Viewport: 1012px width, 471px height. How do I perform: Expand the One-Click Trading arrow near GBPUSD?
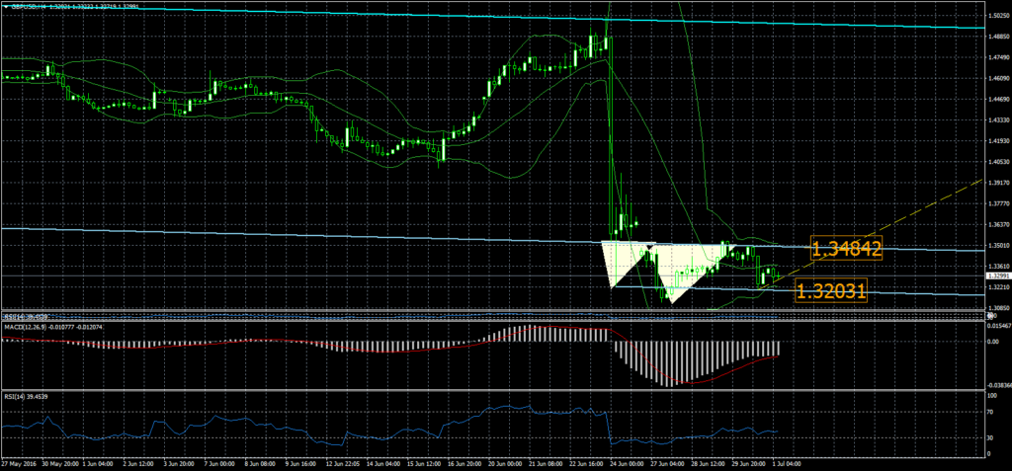(5, 6)
